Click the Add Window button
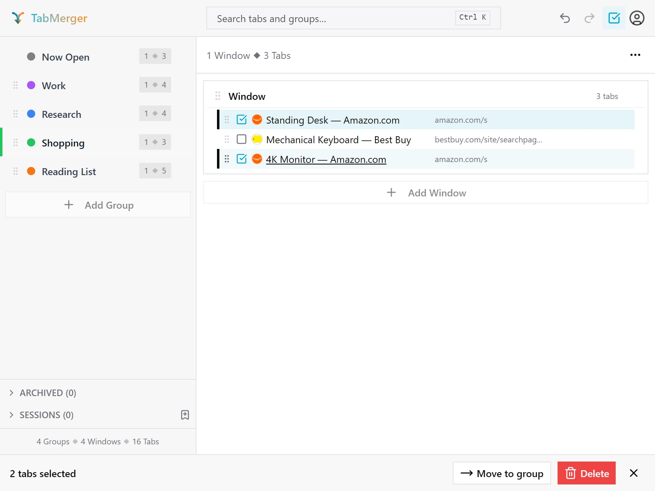655x491 pixels. tap(426, 192)
